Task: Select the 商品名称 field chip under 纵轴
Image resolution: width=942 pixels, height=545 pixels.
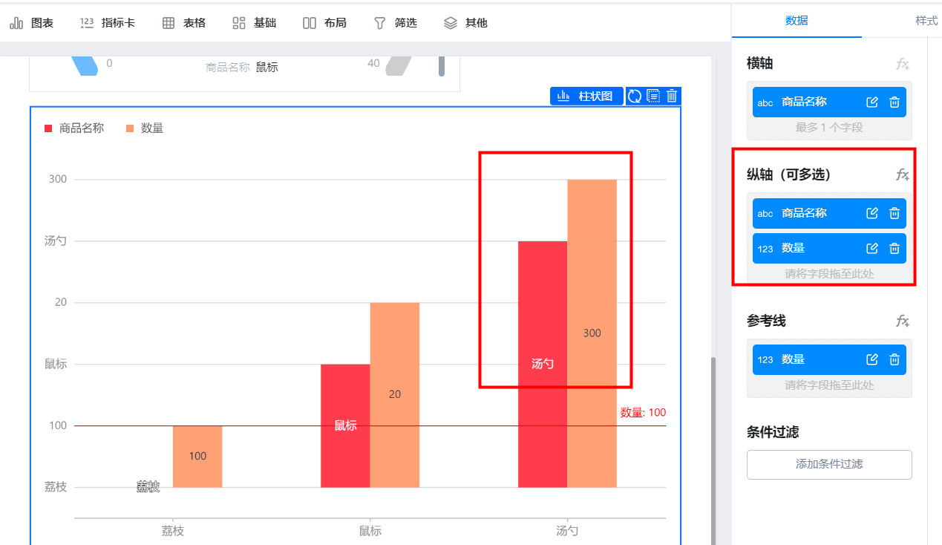Action: (829, 213)
